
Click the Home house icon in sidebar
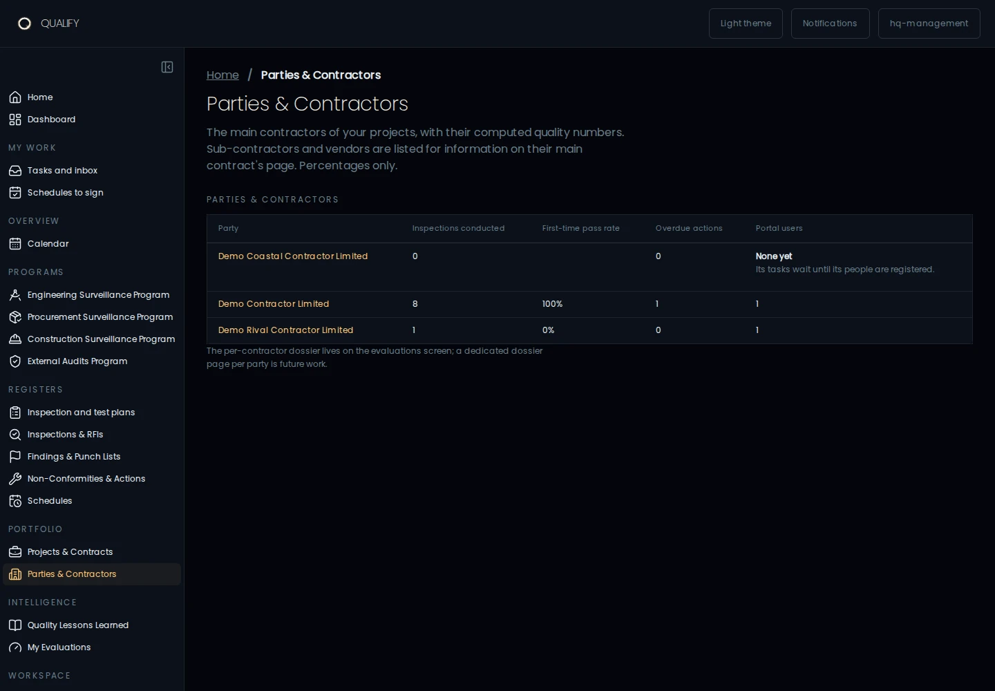pyautogui.click(x=15, y=97)
